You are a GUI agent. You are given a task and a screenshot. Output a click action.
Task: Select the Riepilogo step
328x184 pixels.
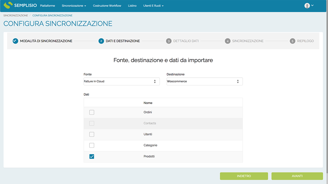click(x=305, y=41)
